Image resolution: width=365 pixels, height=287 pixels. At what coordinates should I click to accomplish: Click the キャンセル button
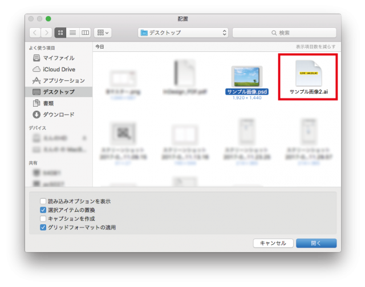tap(273, 243)
